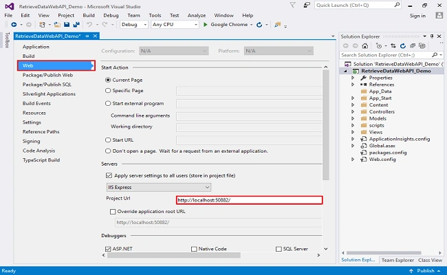The width and height of the screenshot is (447, 275).
Task: Open the Google Chrome browser dropdown arrow
Action: tap(252, 25)
